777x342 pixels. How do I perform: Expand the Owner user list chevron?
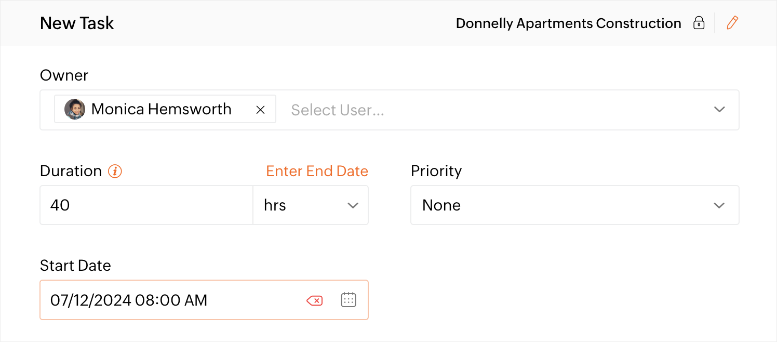tap(719, 110)
